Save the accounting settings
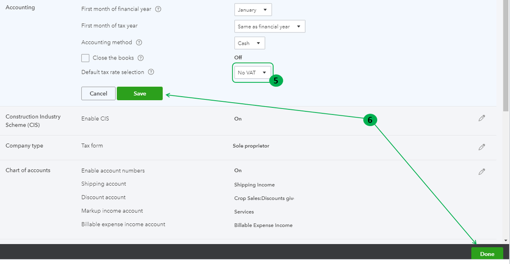Screen dimensions: 510x264 click(140, 94)
